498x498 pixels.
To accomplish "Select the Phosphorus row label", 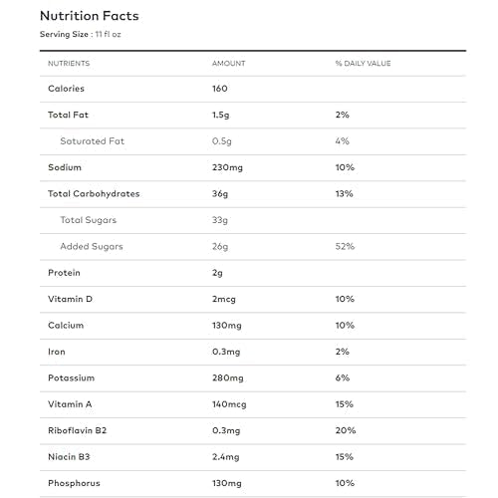I will (x=74, y=483).
